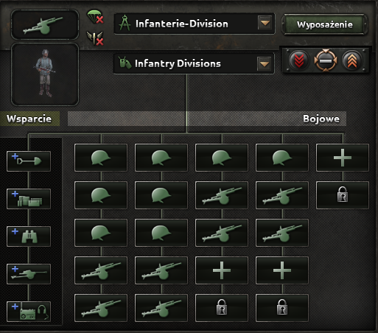Set equipment priority to low with red arrows
The image size is (378, 333).
click(298, 60)
